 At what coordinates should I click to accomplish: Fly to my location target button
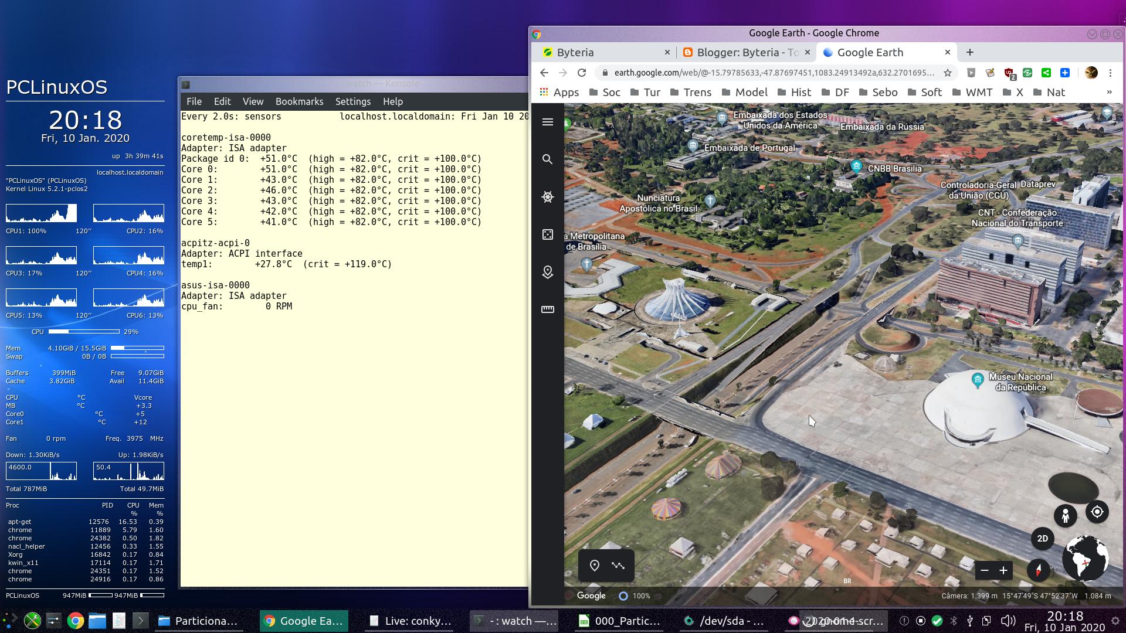1097,512
